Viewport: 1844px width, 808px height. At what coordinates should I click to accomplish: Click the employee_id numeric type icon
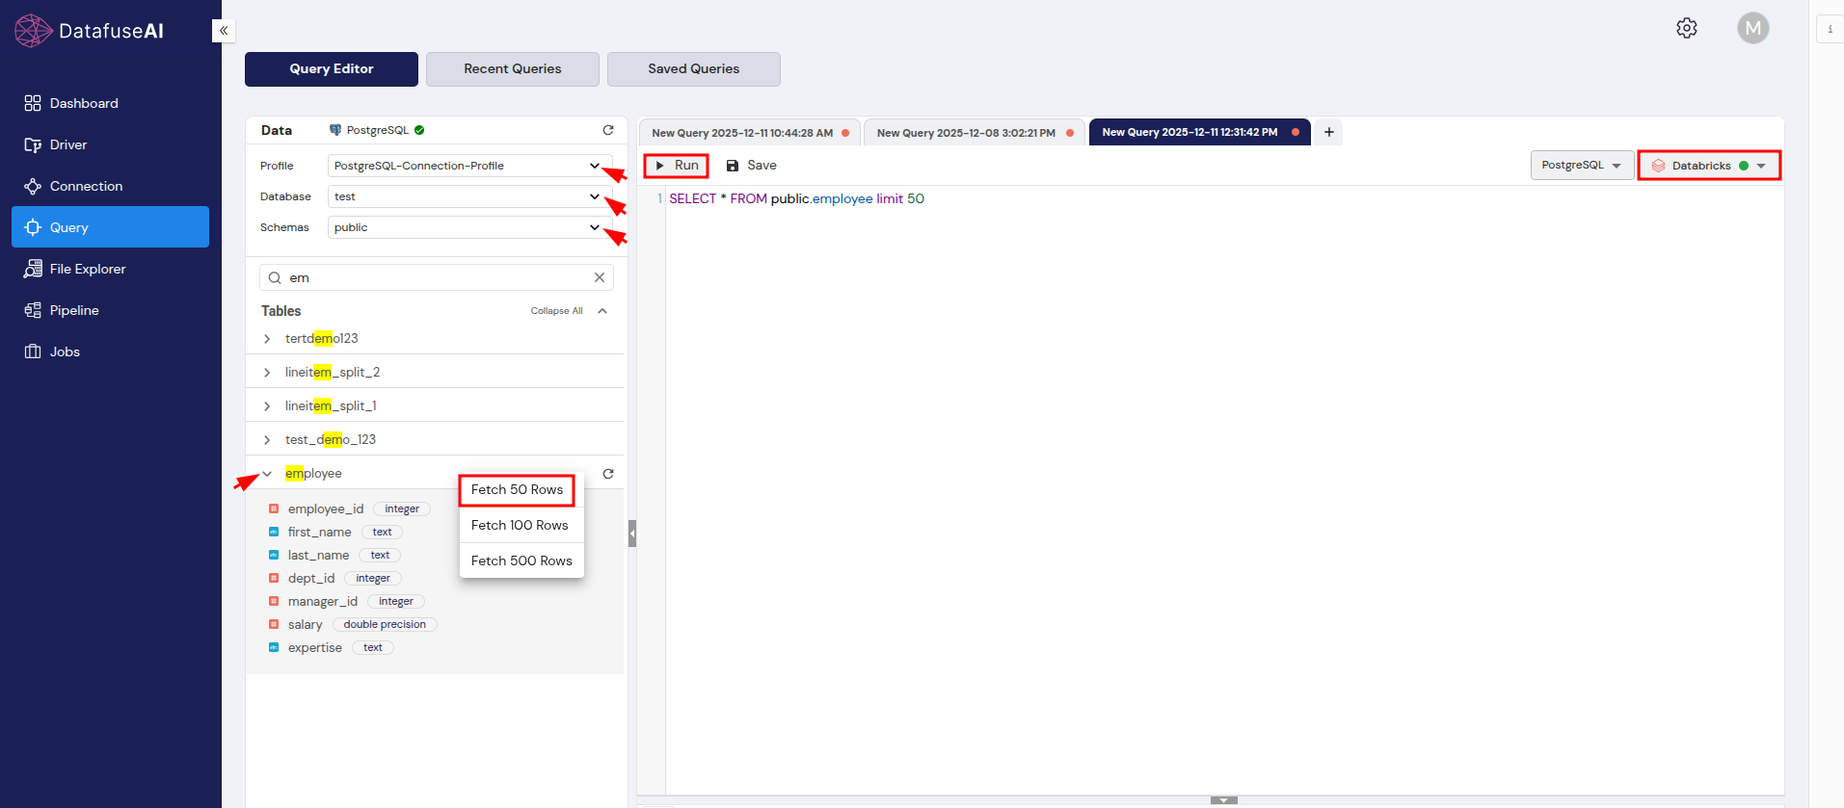[x=274, y=508]
